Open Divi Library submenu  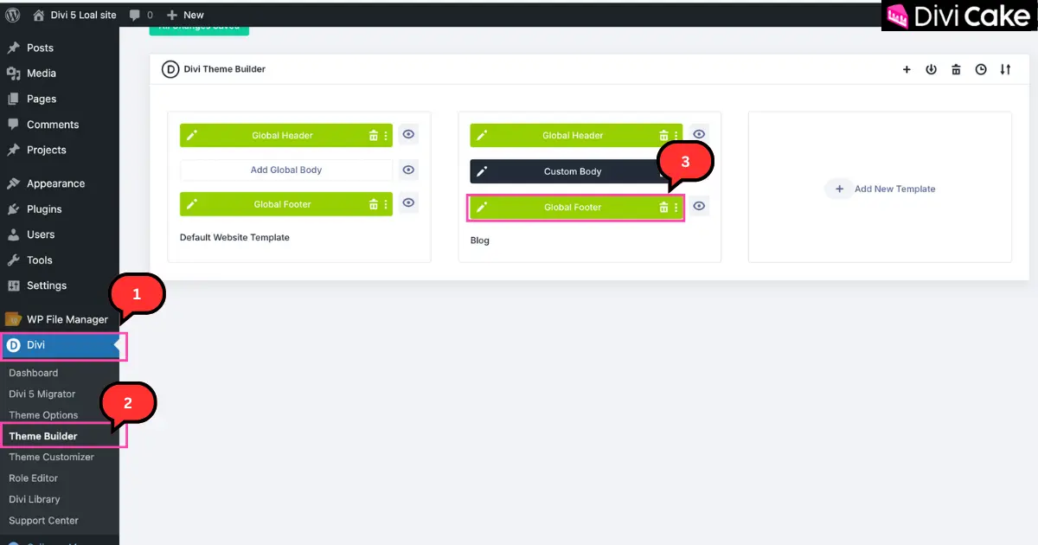coord(35,499)
